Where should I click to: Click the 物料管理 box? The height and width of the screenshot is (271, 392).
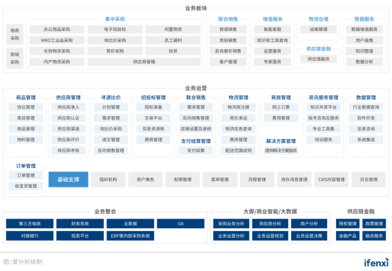tap(26, 140)
